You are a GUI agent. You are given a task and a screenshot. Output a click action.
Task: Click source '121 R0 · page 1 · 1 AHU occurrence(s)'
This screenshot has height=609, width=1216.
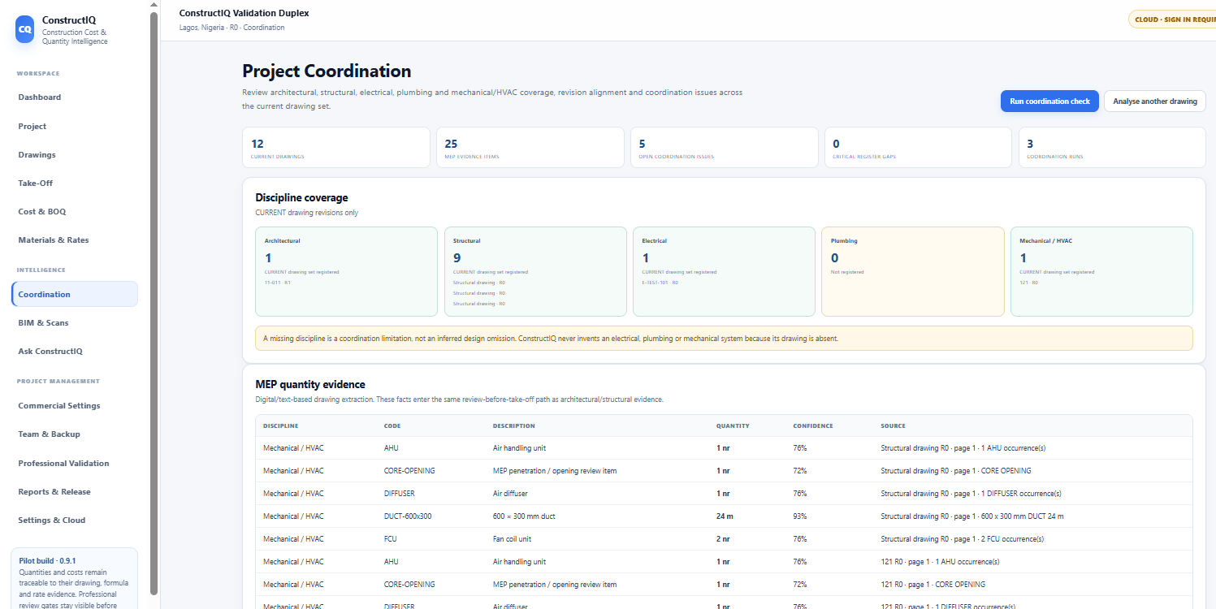click(940, 562)
